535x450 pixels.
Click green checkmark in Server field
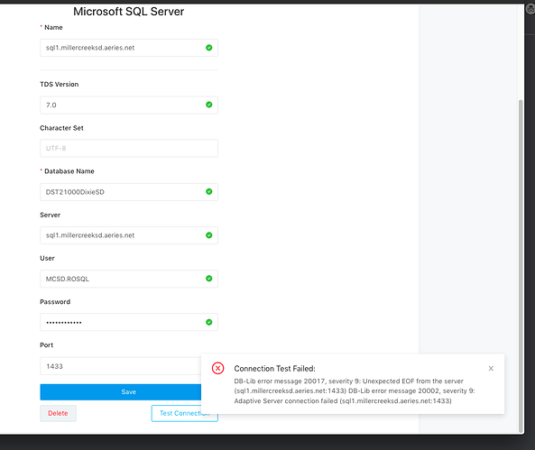tap(208, 235)
